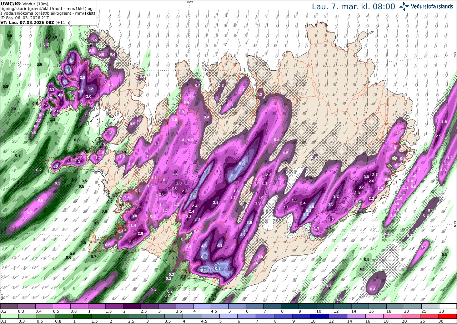Pick the snow legend swatch between 2 and 2.5
This screenshot has width=457, height=324.
132,306
